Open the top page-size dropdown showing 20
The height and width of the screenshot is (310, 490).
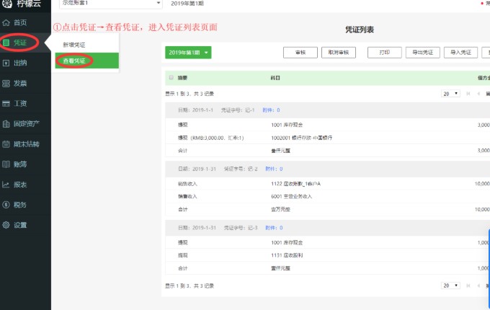[450, 94]
